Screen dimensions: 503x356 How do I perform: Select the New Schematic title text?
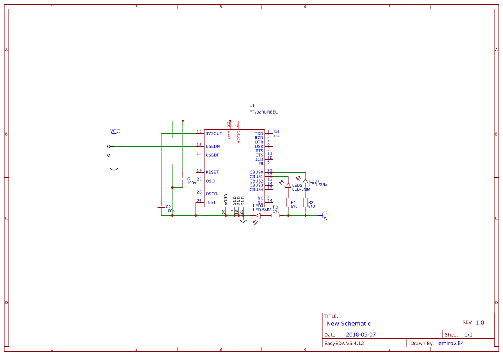click(x=348, y=324)
